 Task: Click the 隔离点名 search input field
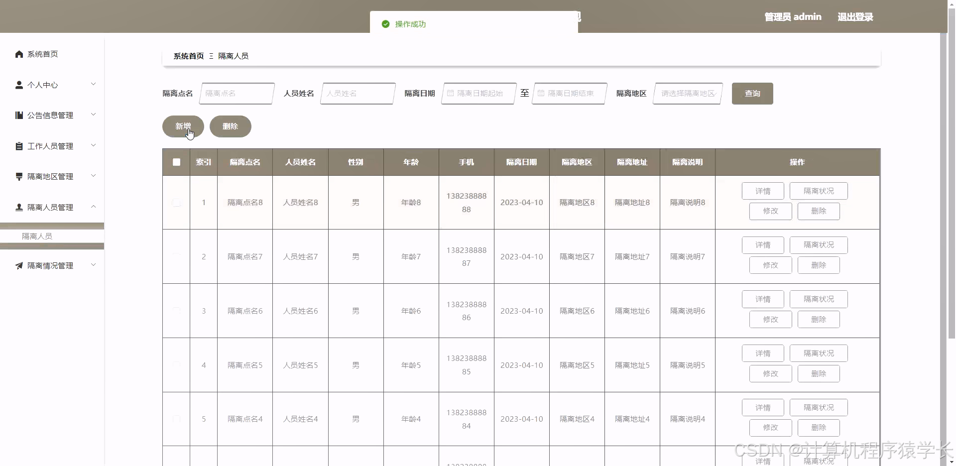237,94
